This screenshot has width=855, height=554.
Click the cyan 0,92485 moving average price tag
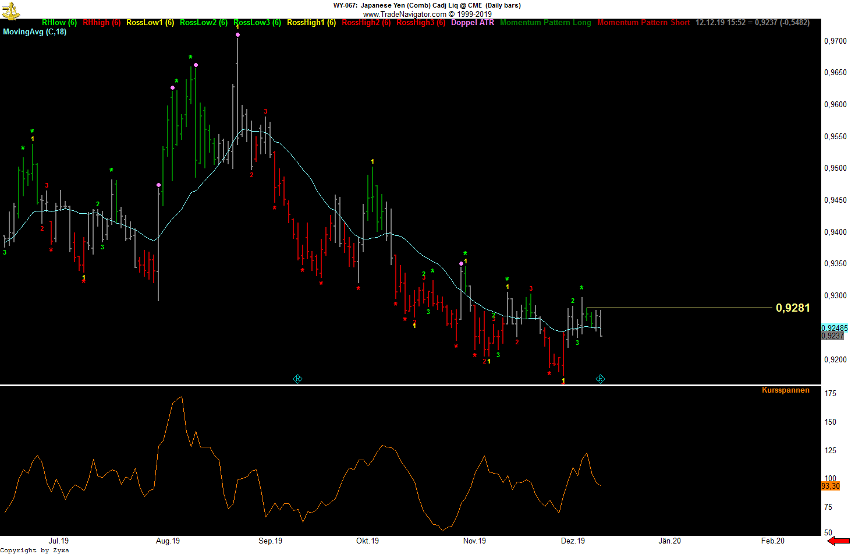point(834,328)
